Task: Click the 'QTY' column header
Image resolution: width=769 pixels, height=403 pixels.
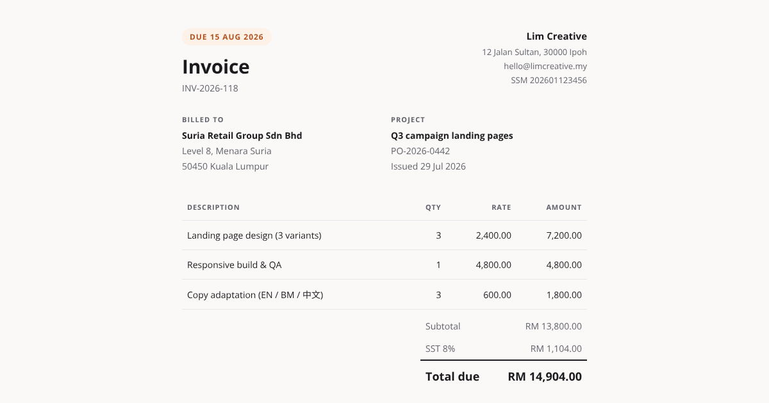Action: click(x=433, y=207)
